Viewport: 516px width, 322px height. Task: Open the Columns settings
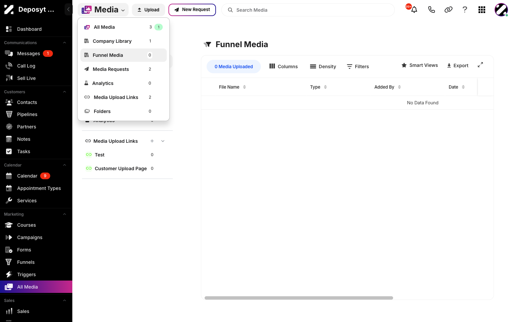283,67
